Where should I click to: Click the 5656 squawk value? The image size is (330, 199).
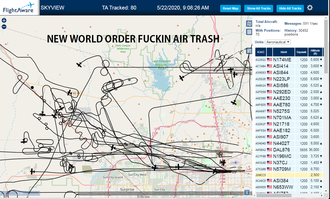click(303, 150)
